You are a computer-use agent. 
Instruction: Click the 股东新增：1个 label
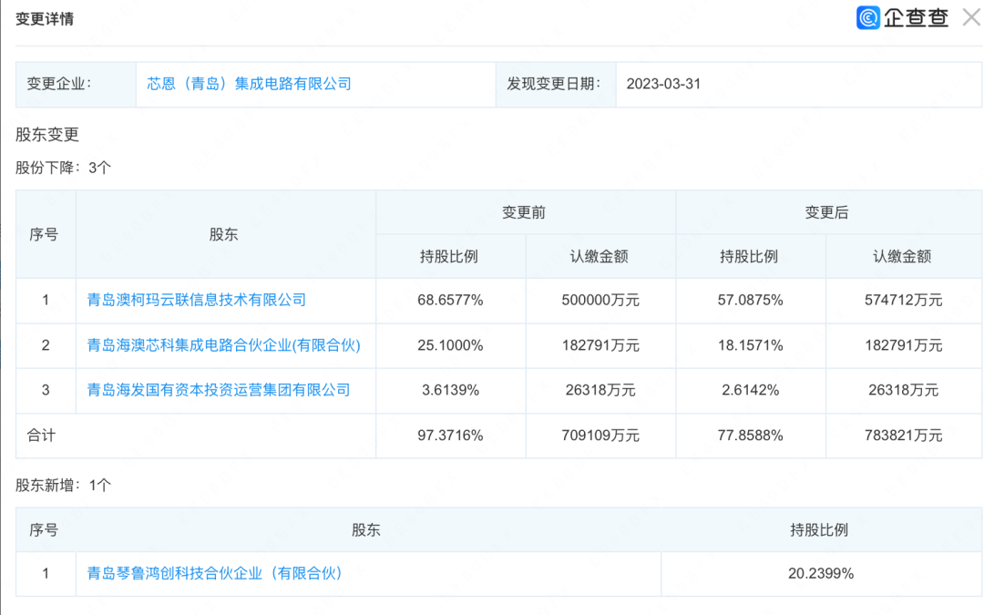(64, 485)
